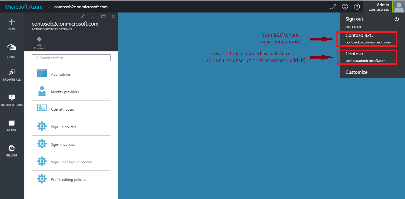Pin the blade with the pin icon

pyautogui.click(x=83, y=16)
